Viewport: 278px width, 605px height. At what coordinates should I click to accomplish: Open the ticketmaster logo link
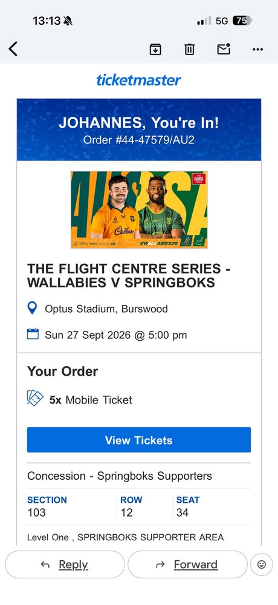[139, 80]
